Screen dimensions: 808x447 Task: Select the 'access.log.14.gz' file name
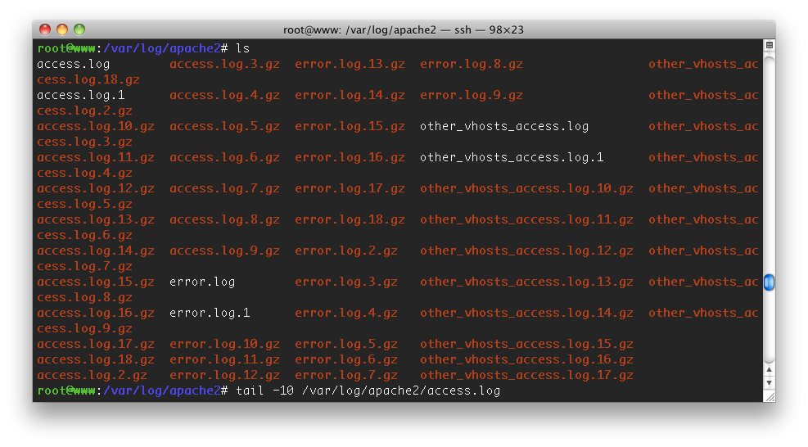click(x=95, y=251)
